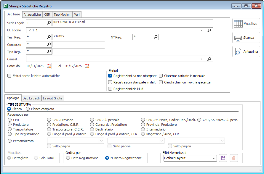Open lookup for Tes. Reg. field
The width and height of the screenshot is (264, 174).
point(49,37)
